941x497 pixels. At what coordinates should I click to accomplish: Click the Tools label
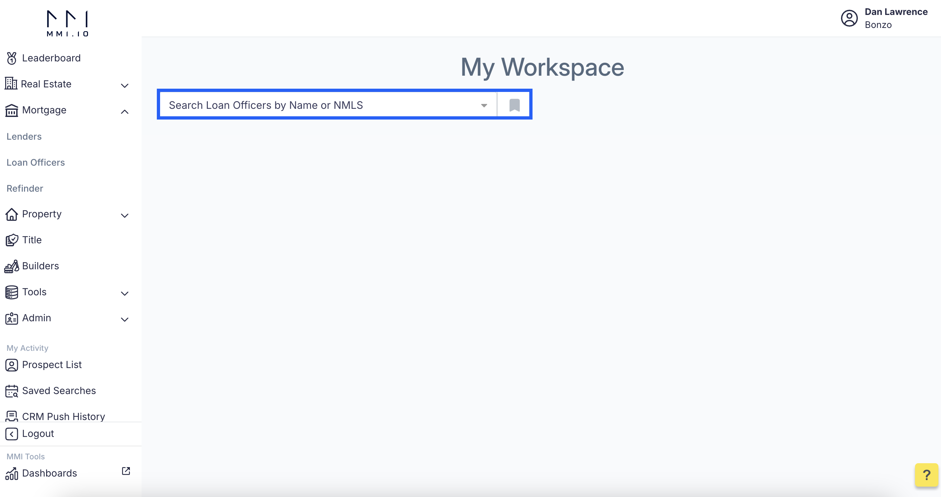click(34, 292)
